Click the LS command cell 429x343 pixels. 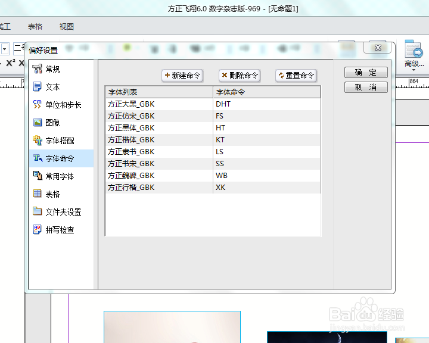267,152
